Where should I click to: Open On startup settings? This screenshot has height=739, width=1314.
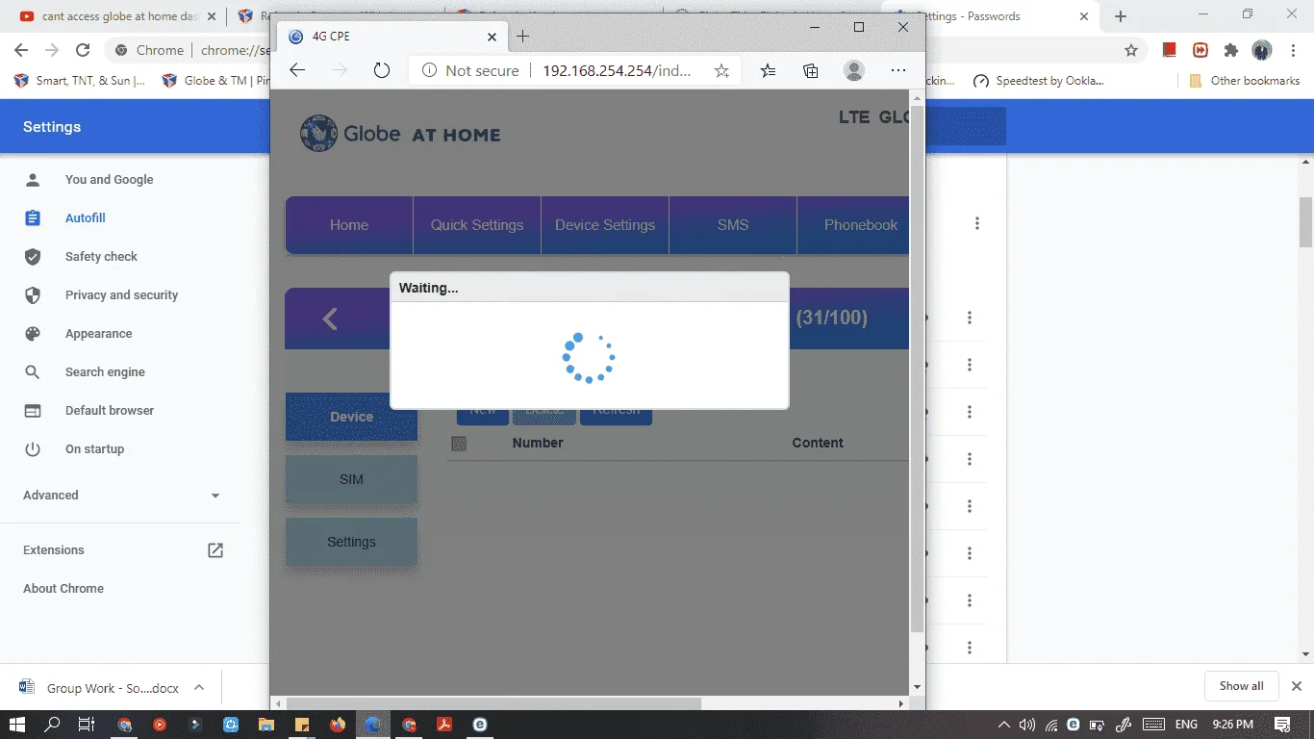(x=94, y=449)
